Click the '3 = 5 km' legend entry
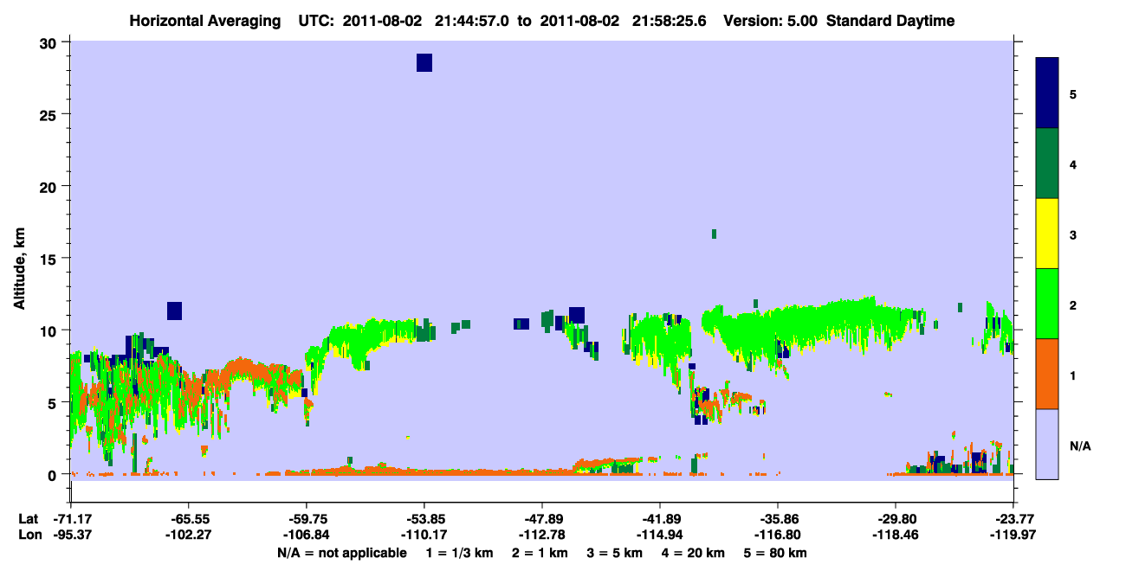The image size is (1126, 577). coord(615,553)
